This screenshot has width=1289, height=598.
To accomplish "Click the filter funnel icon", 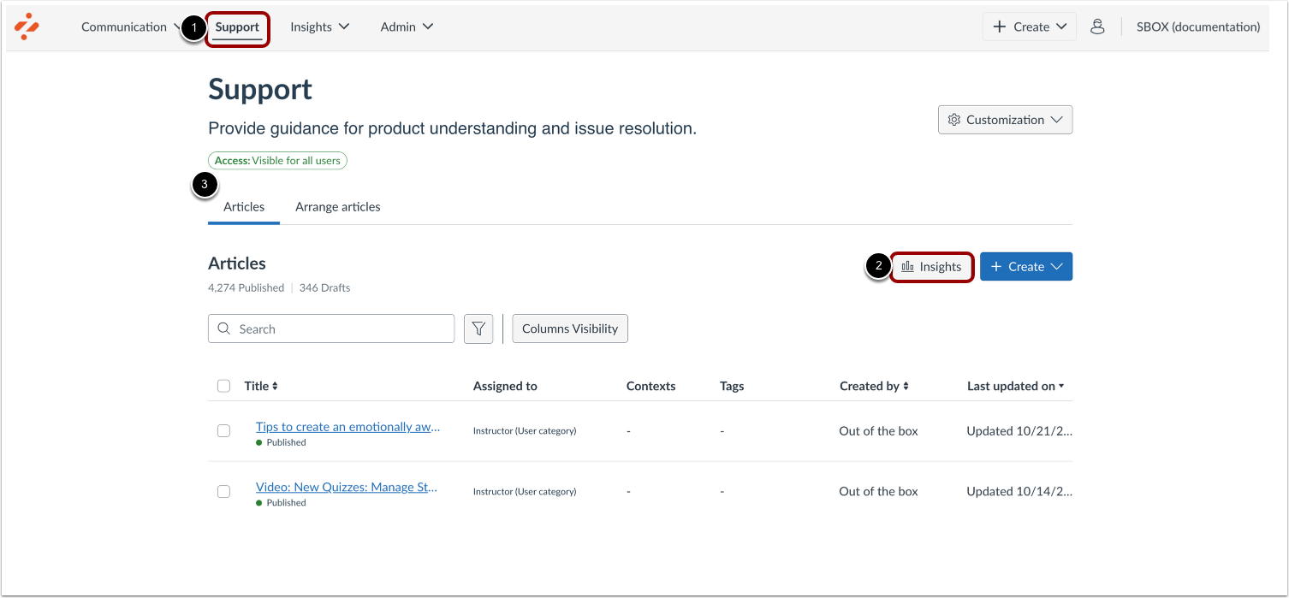I will (x=478, y=329).
